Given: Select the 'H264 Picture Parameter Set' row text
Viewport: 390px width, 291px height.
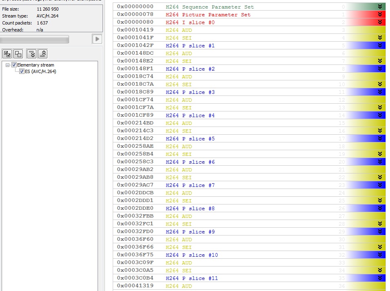Looking at the screenshot, I should [x=208, y=15].
